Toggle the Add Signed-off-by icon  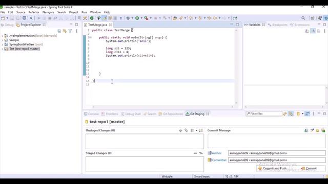tap(312, 130)
